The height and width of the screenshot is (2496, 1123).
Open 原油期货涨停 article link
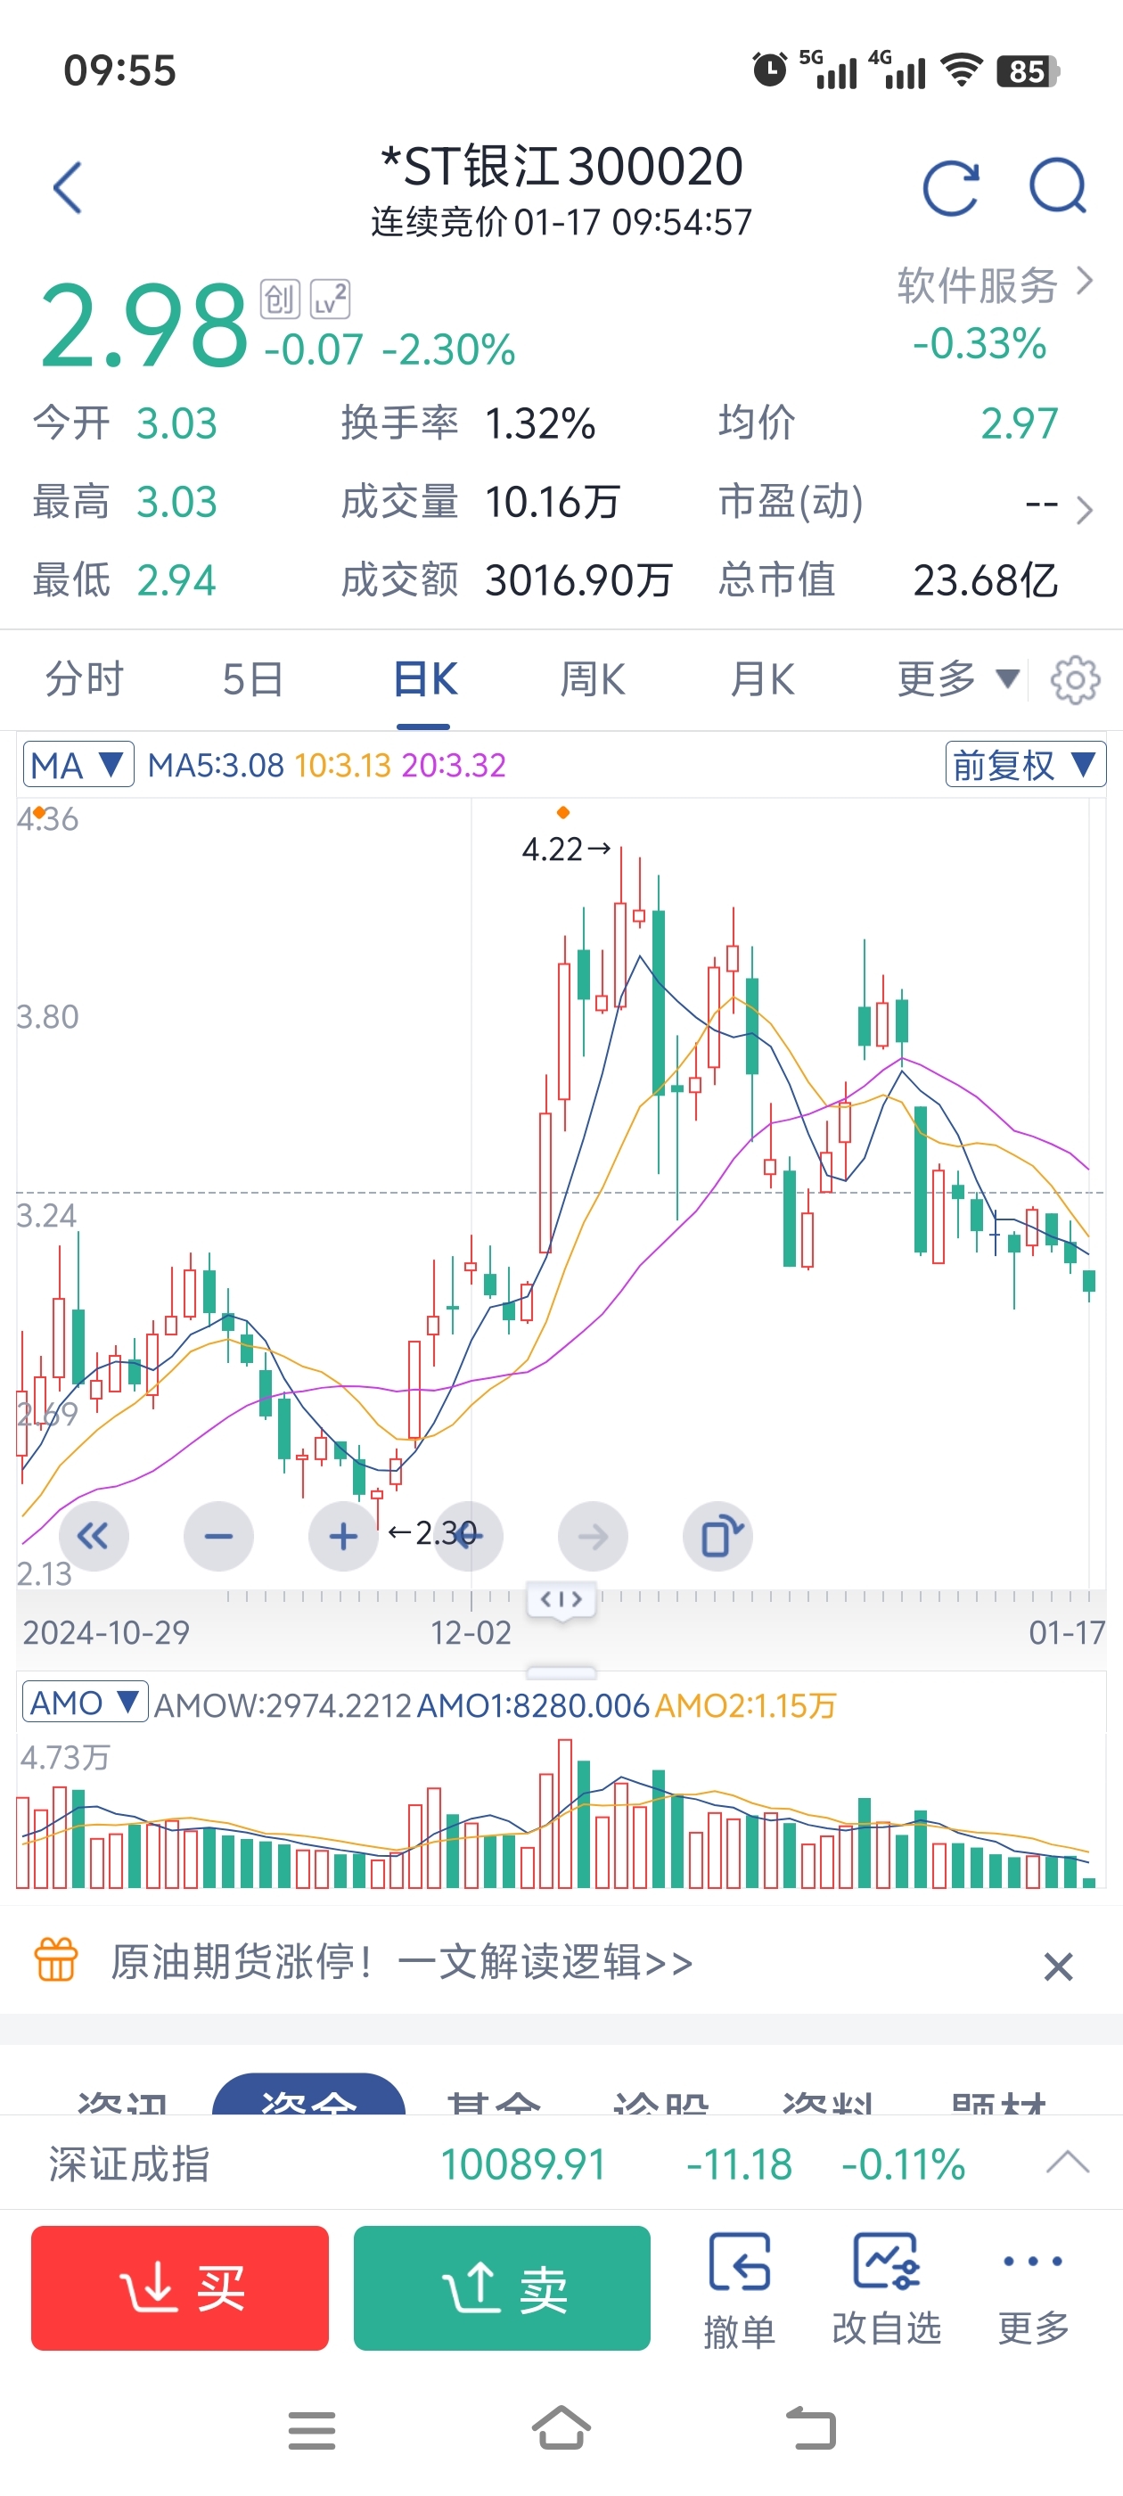[401, 1961]
